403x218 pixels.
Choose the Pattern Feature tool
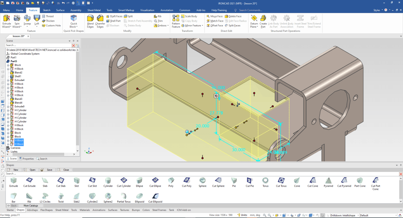tap(176, 21)
